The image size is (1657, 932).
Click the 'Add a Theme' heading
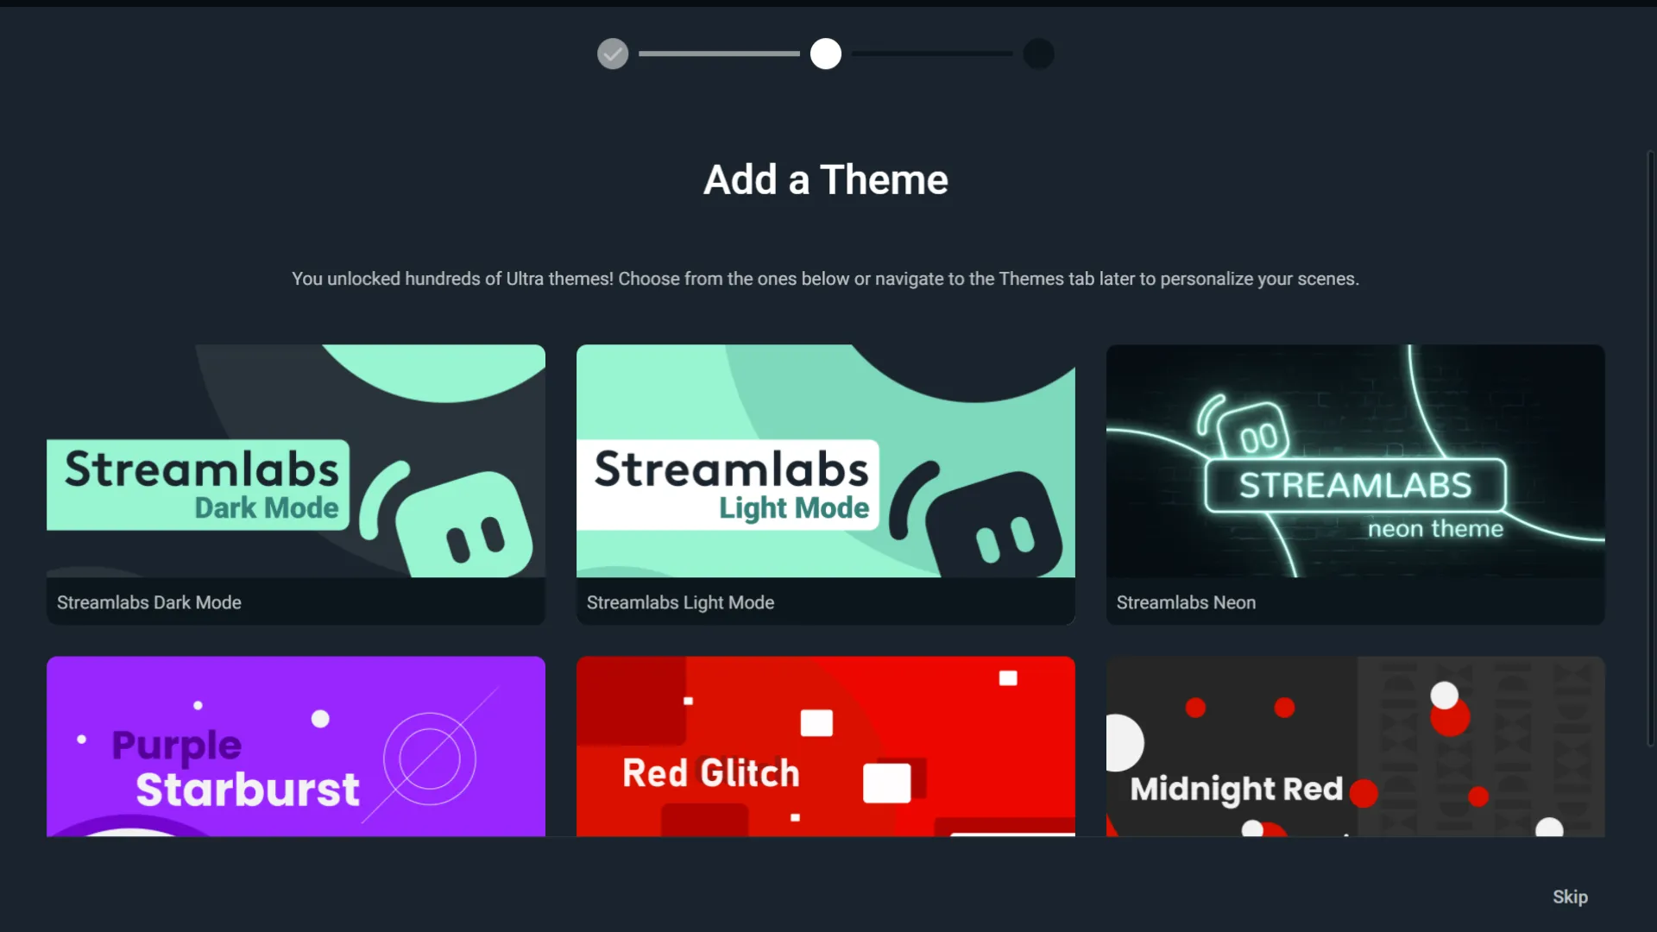click(826, 179)
